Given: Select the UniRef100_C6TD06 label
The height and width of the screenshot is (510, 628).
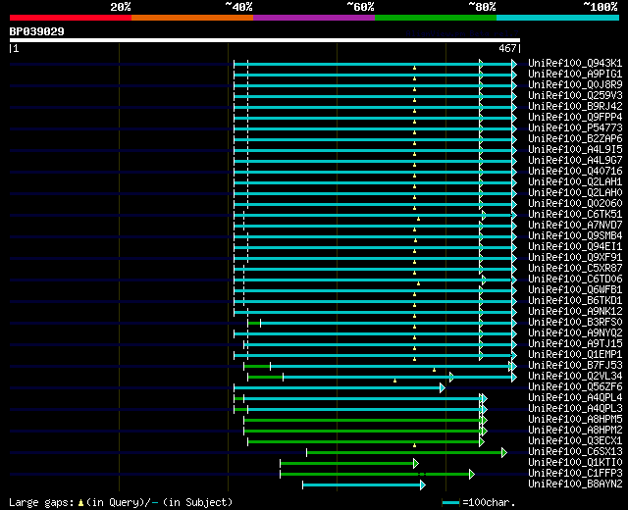Looking at the screenshot, I should (575, 280).
